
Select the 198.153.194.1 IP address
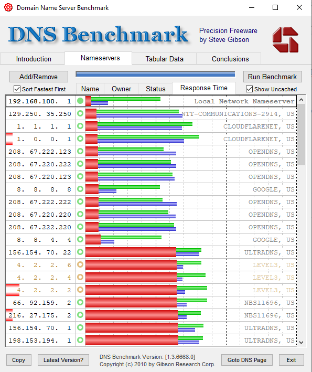(x=40, y=340)
